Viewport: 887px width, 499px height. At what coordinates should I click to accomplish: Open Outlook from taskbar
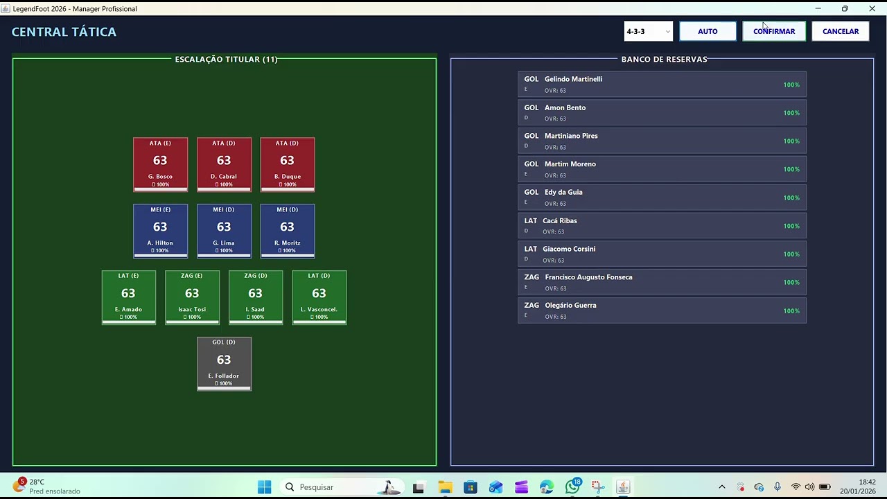pyautogui.click(x=495, y=487)
